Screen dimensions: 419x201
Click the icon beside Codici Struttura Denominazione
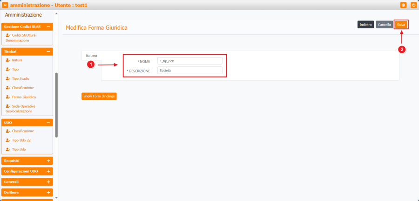coord(8,35)
